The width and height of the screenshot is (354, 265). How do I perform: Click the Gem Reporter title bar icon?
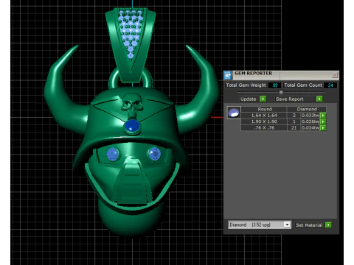pos(228,75)
